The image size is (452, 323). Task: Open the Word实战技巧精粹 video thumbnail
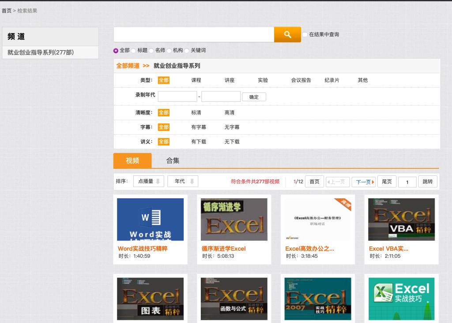tap(150, 219)
